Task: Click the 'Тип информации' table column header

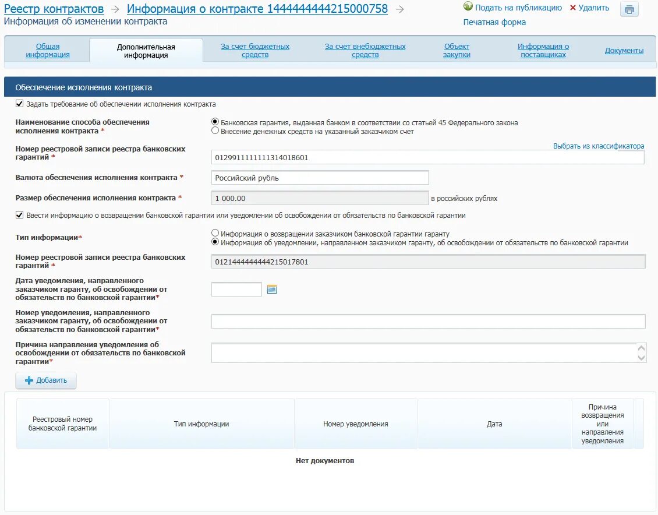Action: (201, 424)
